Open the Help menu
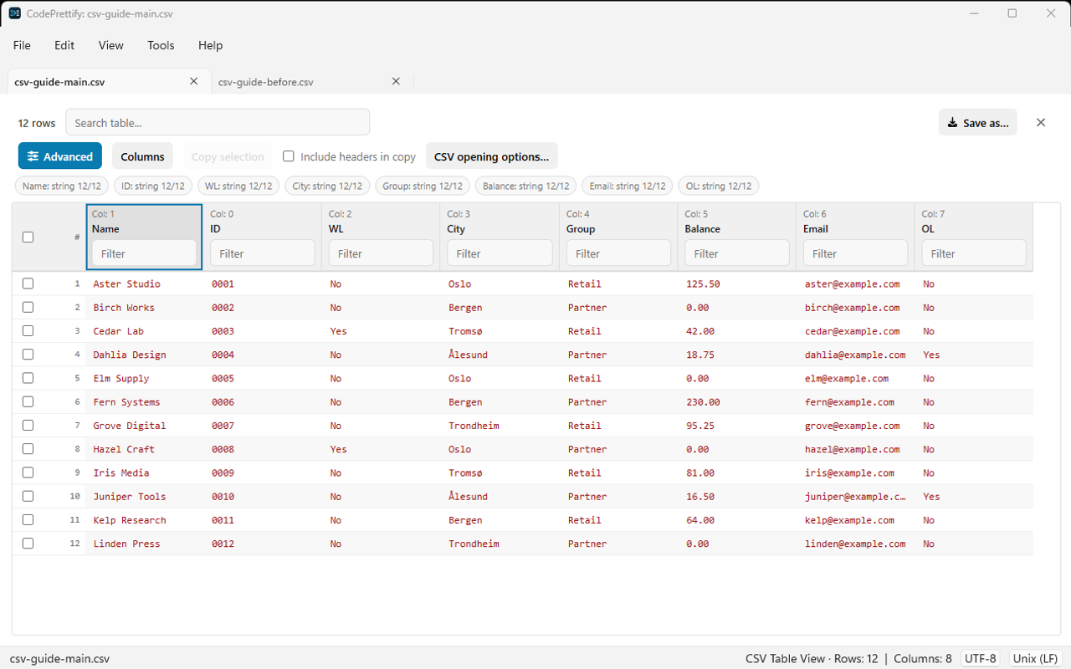Screen dimensions: 1071x669 [x=211, y=45]
